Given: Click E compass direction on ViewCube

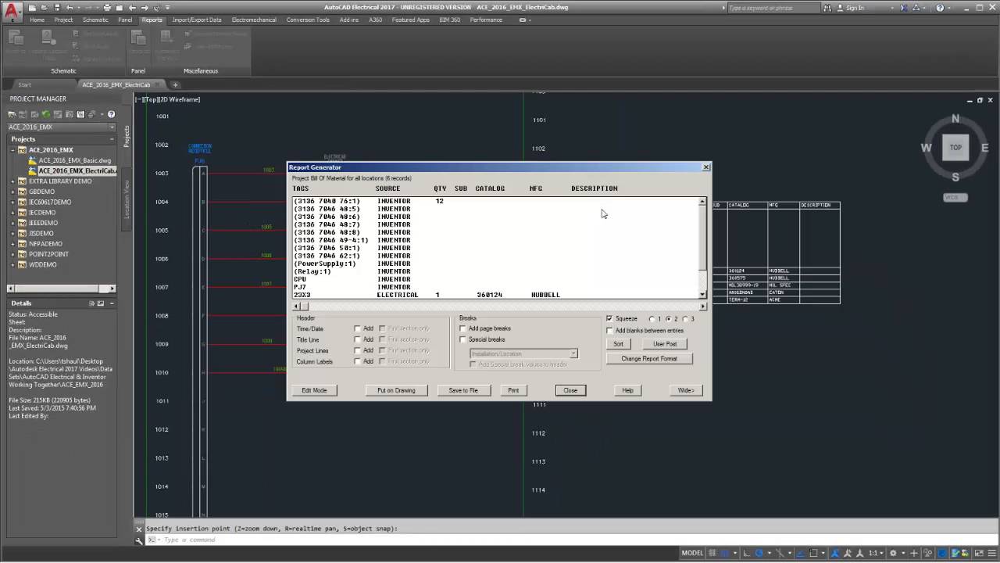Looking at the screenshot, I should tap(984, 148).
